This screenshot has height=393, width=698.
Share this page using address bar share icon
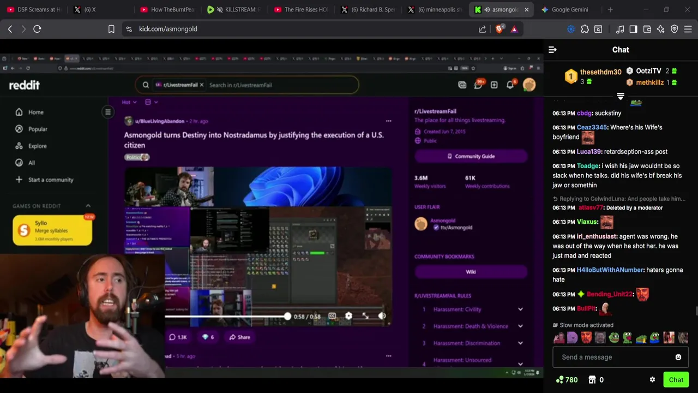tap(483, 29)
